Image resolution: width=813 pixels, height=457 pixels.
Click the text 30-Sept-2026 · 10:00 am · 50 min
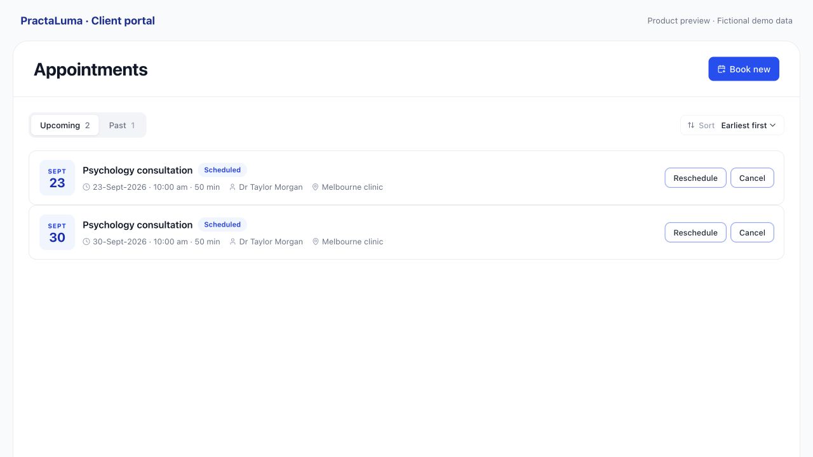156,242
